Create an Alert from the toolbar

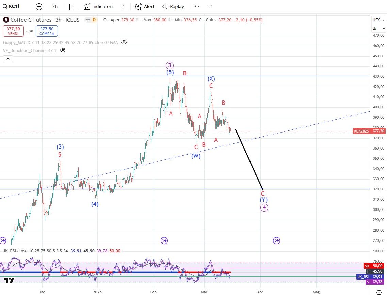(x=145, y=6)
